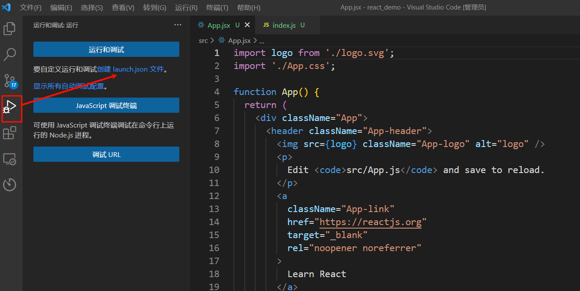Click the "App-logo" className text
This screenshot has height=291, width=580.
pyautogui.click(x=443, y=144)
